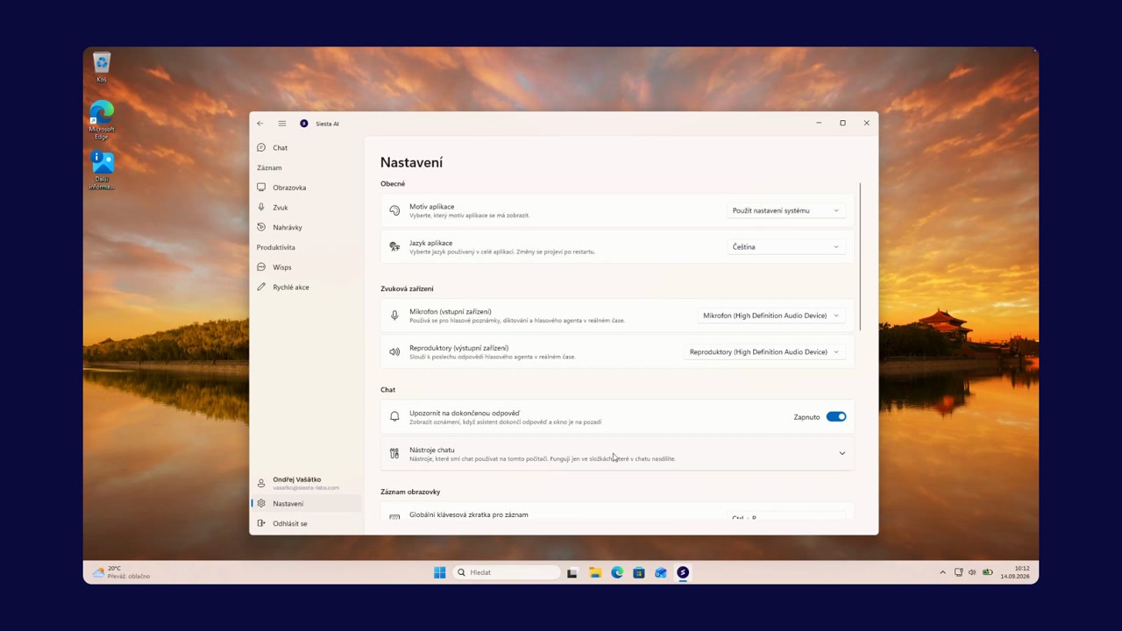This screenshot has height=631, width=1122.
Task: Open the Koš recycle bin on desktop
Action: click(102, 67)
